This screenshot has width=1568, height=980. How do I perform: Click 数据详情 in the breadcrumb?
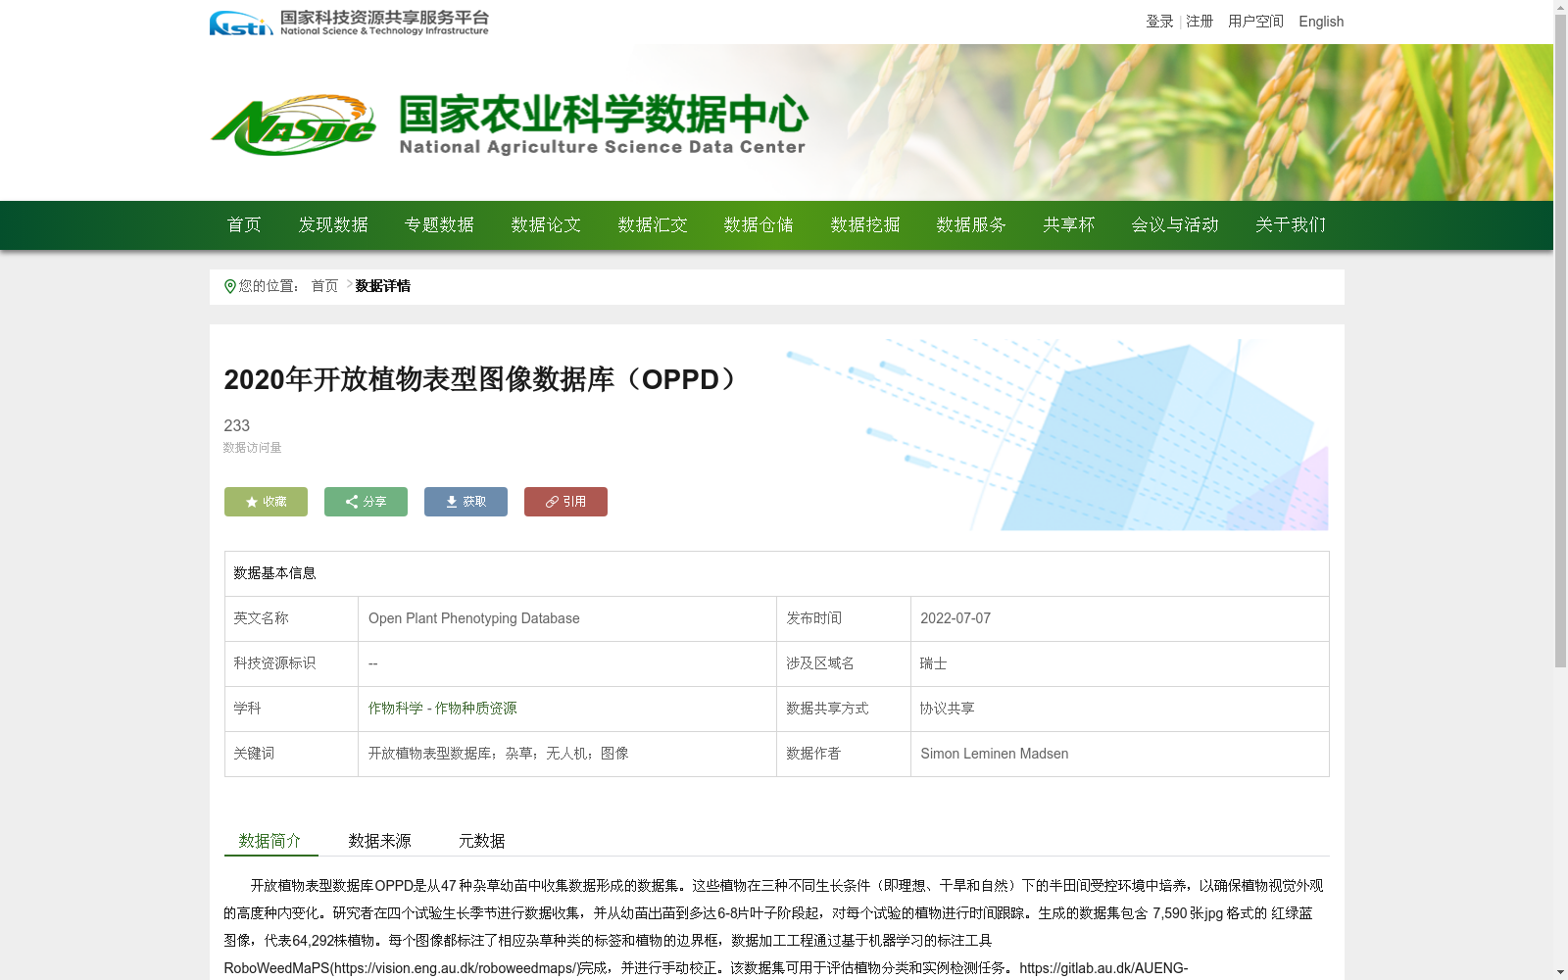[383, 286]
